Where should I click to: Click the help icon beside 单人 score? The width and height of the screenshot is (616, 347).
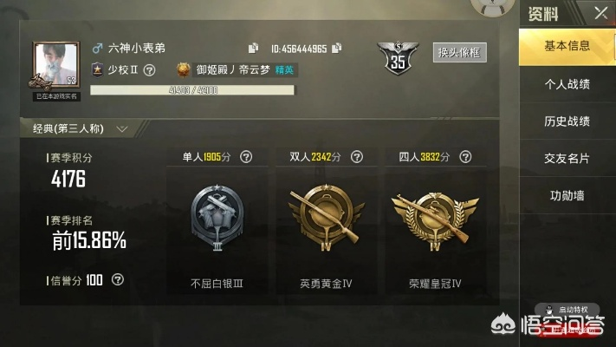point(246,157)
